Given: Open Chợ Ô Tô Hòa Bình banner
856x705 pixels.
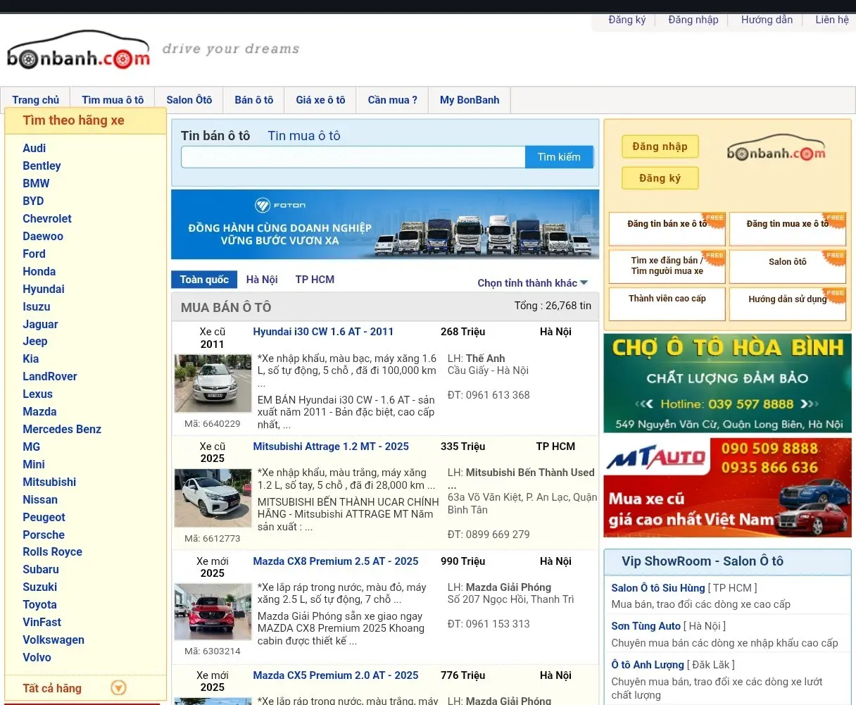Looking at the screenshot, I should tap(727, 383).
